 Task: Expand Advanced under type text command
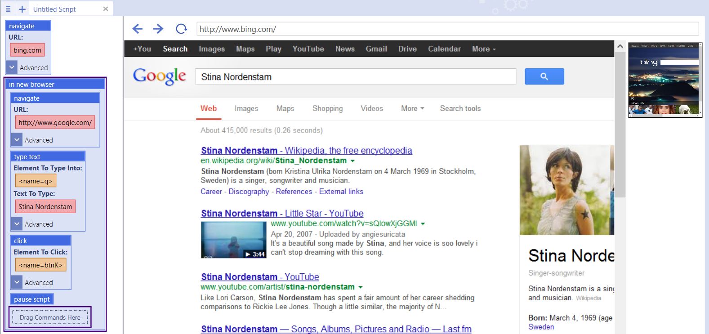17,224
